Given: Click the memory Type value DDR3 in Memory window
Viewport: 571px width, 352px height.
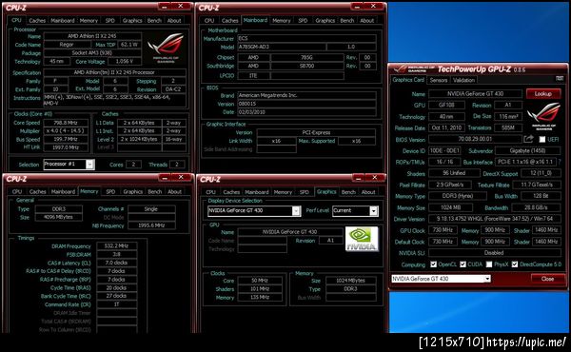Looking at the screenshot, I should (x=59, y=209).
